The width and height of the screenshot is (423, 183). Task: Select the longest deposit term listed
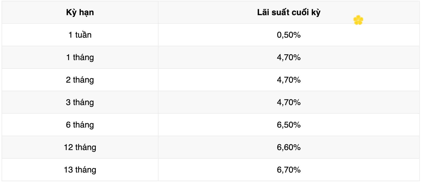[80, 170]
